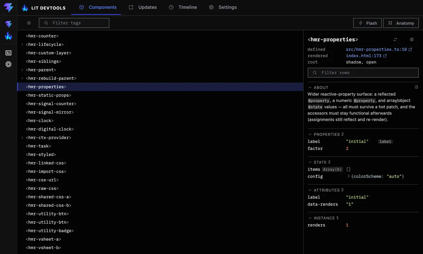The height and width of the screenshot is (254, 423).
Task: Click the lightning logo at the sidebar top
Action: (8, 7)
